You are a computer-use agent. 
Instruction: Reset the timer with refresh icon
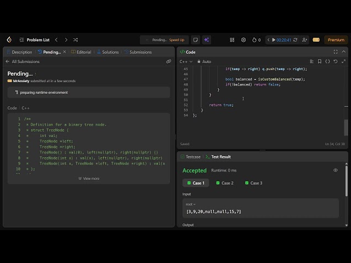[295, 40]
